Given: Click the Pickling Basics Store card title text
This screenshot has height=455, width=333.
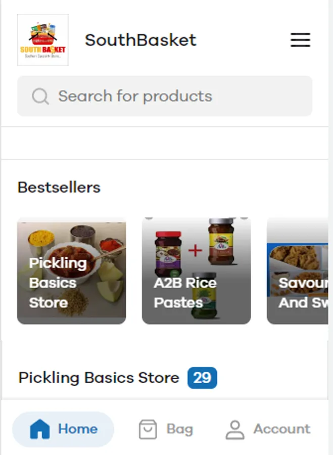Looking at the screenshot, I should [x=57, y=283].
